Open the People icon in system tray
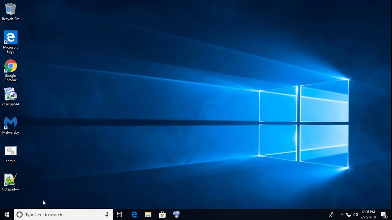392x220 pixels. (331, 215)
